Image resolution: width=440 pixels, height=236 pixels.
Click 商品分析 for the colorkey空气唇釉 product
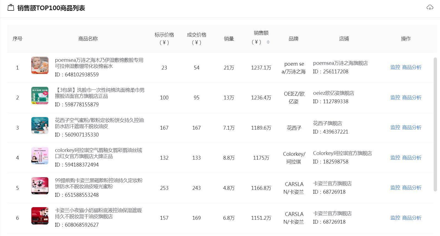tap(412, 158)
